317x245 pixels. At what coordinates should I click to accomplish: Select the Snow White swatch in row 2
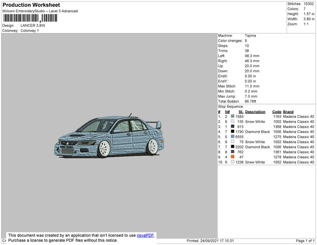coord(232,121)
